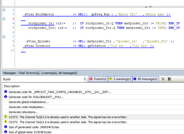Clear the selected message with the X icon
The width and height of the screenshot is (184, 134).
[163, 79]
